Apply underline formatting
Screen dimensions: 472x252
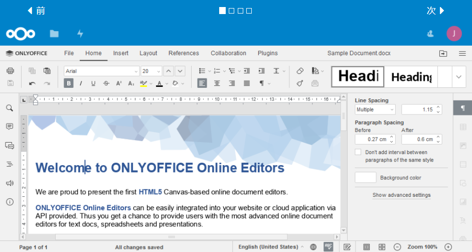pyautogui.click(x=93, y=83)
